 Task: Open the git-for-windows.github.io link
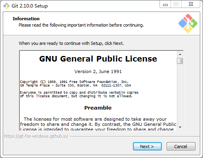(x=36, y=136)
